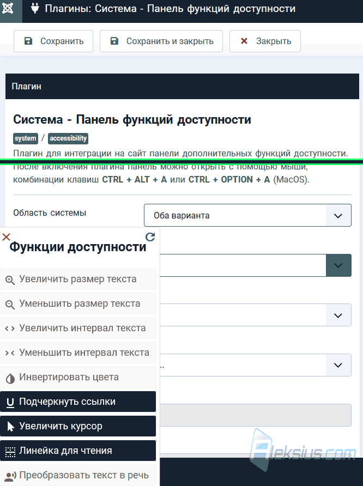Click the system tag badge
The width and height of the screenshot is (363, 486).
(26, 138)
